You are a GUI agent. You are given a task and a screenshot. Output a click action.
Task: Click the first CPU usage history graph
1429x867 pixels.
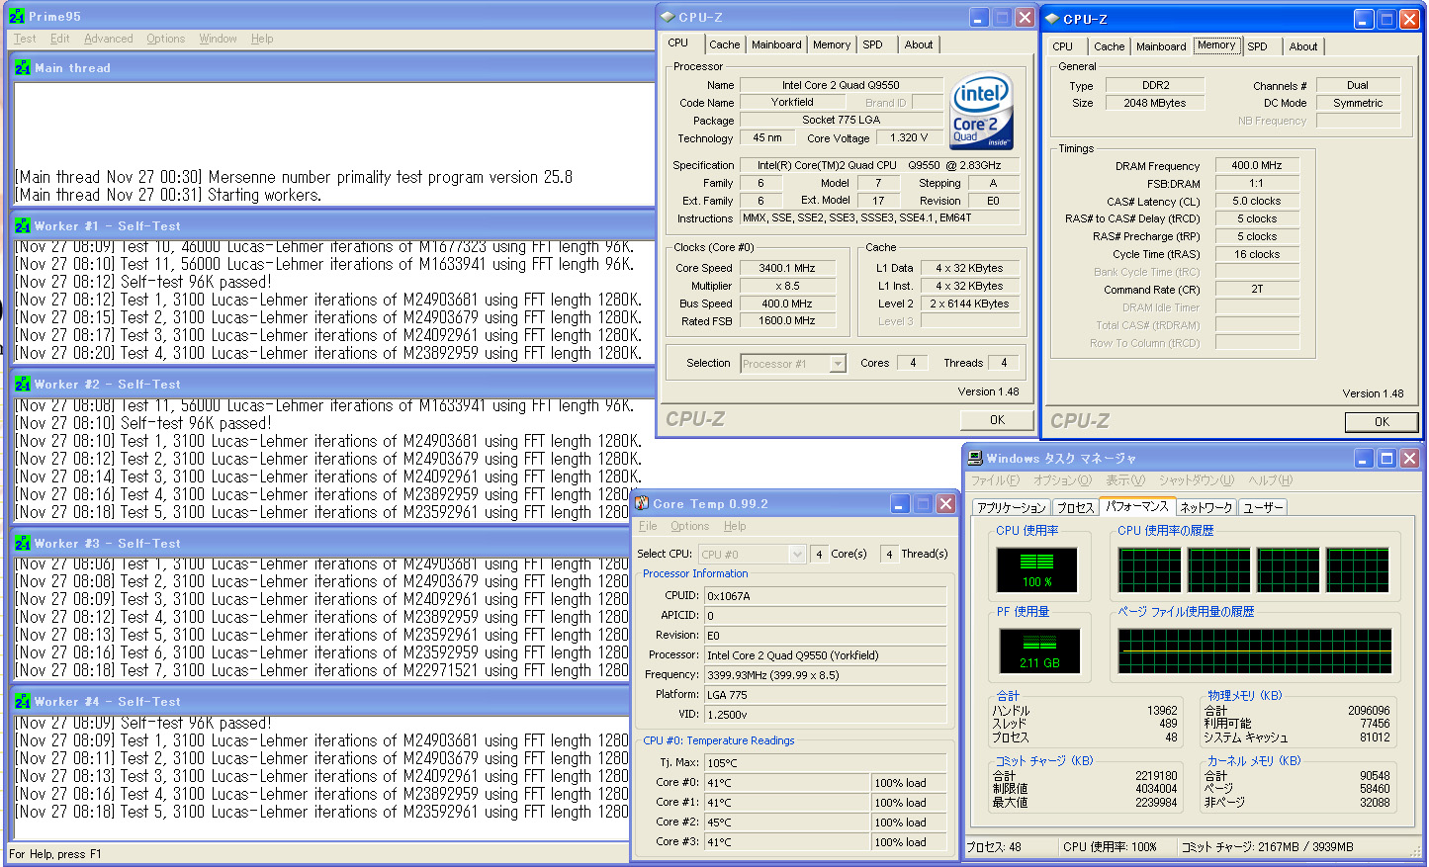[x=1150, y=568]
